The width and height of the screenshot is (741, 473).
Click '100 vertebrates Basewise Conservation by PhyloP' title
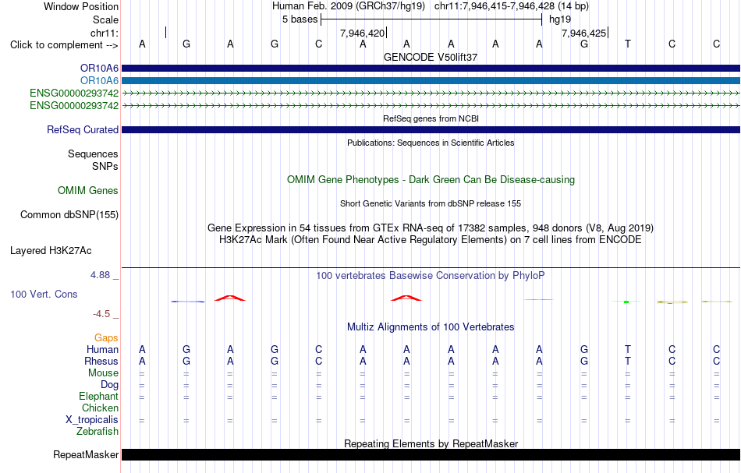[431, 276]
